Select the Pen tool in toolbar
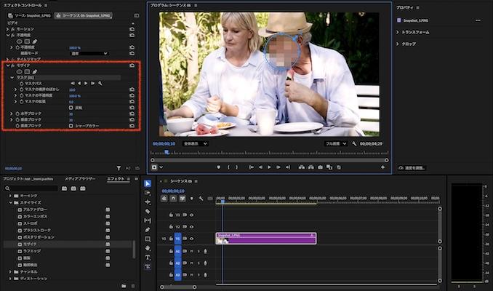Viewport: 493px width, 291px height. [x=148, y=229]
